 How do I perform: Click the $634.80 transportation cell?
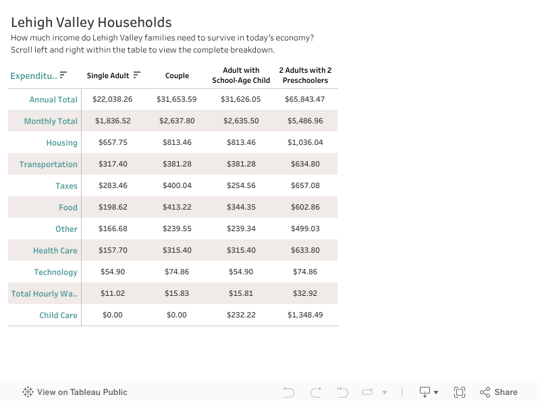click(306, 164)
